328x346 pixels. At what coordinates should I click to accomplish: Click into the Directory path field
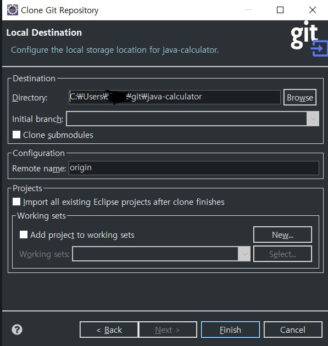pyautogui.click(x=175, y=97)
